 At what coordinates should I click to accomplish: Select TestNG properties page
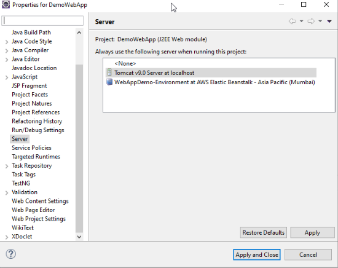click(21, 183)
